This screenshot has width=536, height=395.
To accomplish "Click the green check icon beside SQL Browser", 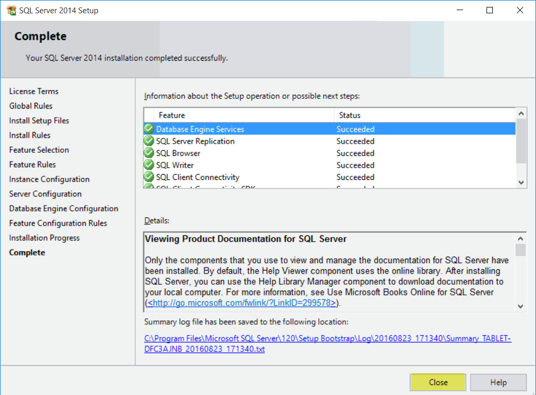I will [x=149, y=153].
